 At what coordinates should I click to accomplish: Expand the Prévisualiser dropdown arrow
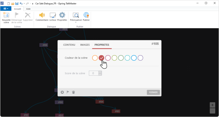76,22
